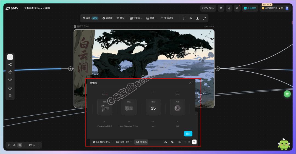Click the left plus connector of image node
The image size is (296, 154).
(70, 69)
